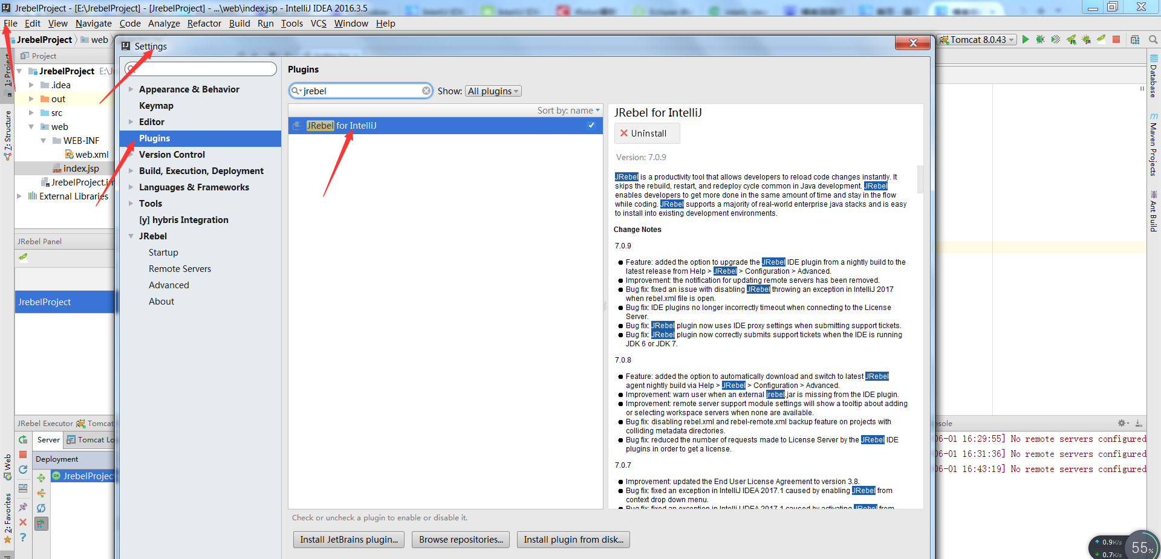This screenshot has width=1161, height=559.
Task: Expand External Libraries in Project tree
Action: point(19,196)
